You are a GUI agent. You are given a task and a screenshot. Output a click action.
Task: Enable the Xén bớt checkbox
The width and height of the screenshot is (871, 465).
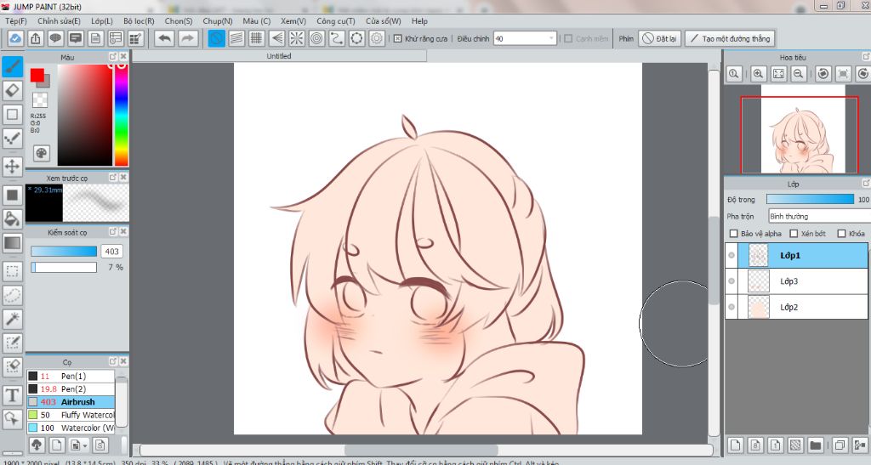pyautogui.click(x=794, y=234)
